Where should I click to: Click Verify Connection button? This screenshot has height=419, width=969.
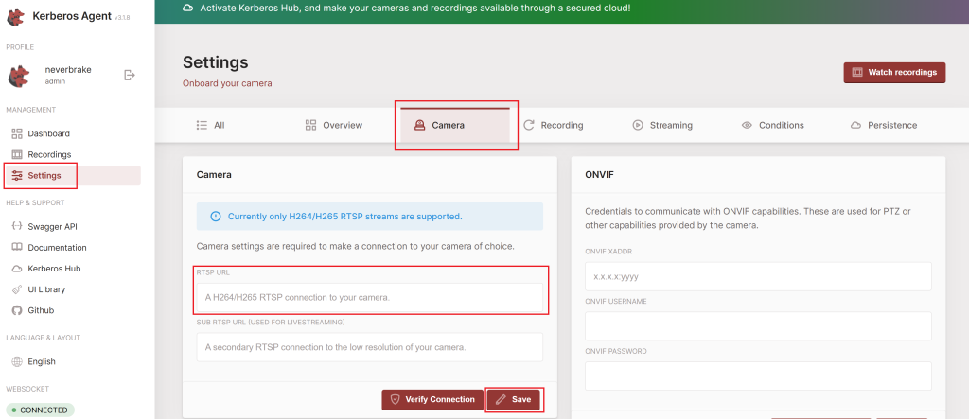432,399
